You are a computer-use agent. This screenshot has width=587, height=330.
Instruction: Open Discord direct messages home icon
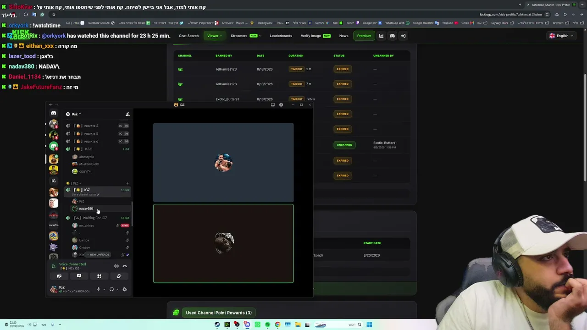54,113
